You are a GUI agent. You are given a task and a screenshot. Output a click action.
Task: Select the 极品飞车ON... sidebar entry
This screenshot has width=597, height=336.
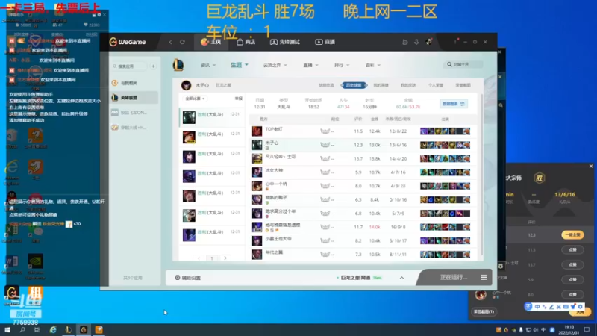pyautogui.click(x=134, y=113)
